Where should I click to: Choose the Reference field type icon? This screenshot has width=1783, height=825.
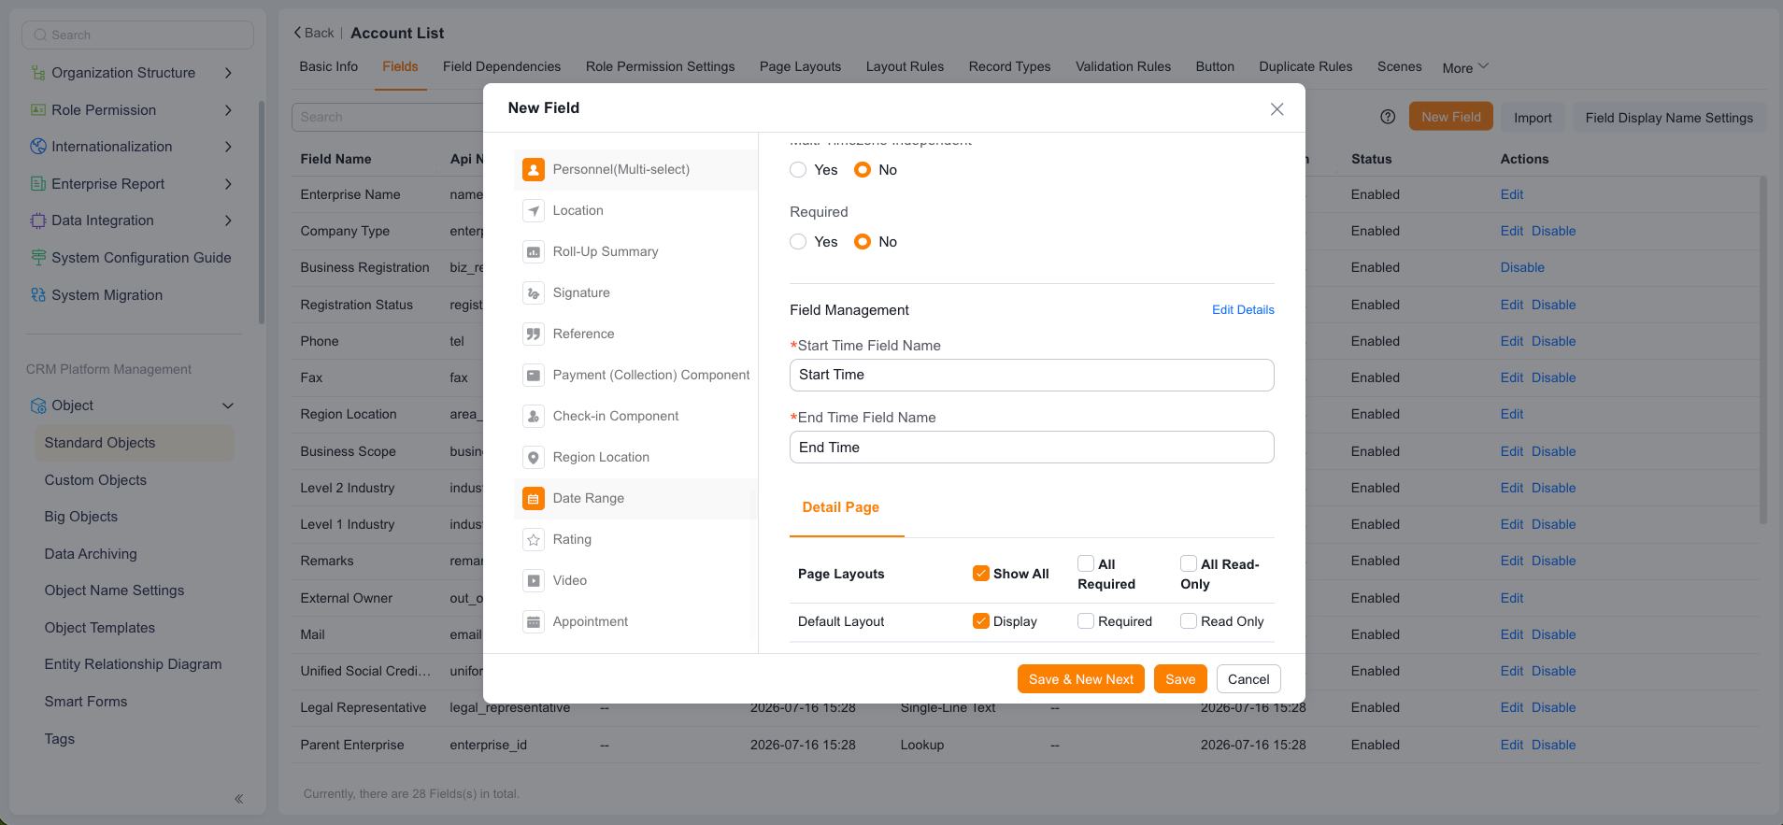[x=534, y=334]
